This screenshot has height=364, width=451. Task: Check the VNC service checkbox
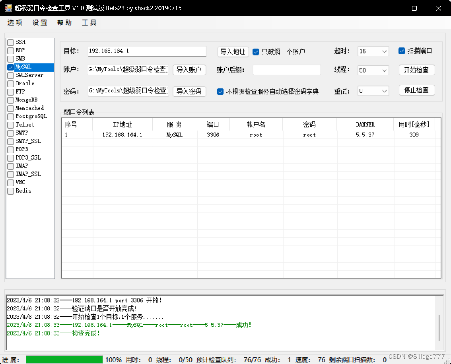click(11, 183)
